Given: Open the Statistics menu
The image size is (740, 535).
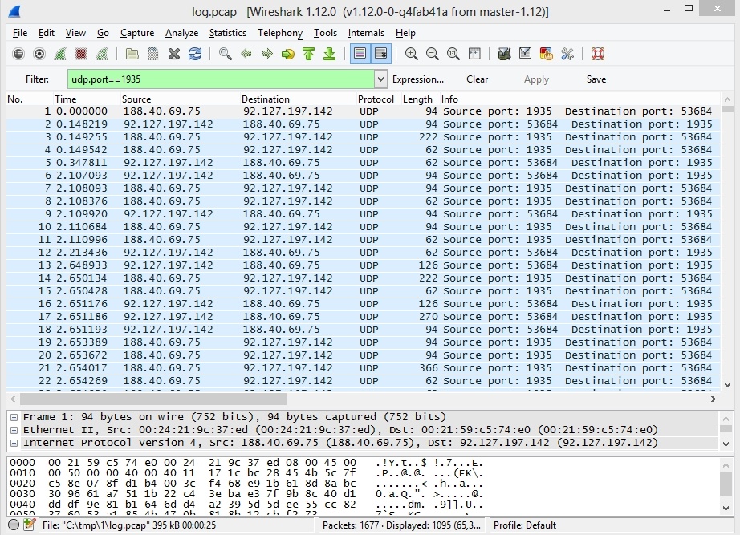Looking at the screenshot, I should 228,33.
